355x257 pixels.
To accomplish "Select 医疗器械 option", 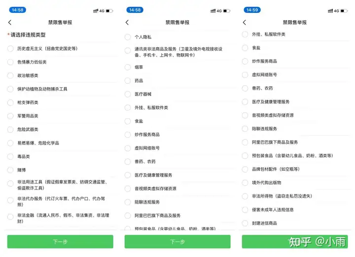I will point(128,94).
